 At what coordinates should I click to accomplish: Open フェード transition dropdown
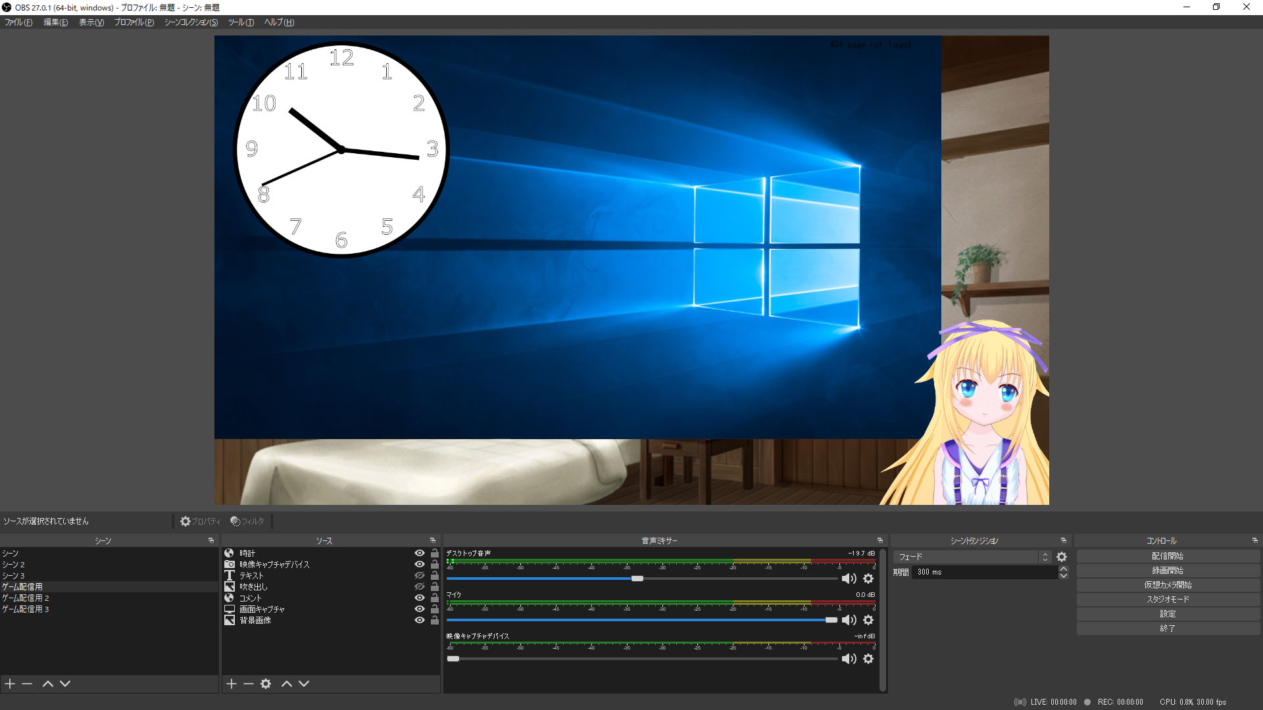[972, 557]
